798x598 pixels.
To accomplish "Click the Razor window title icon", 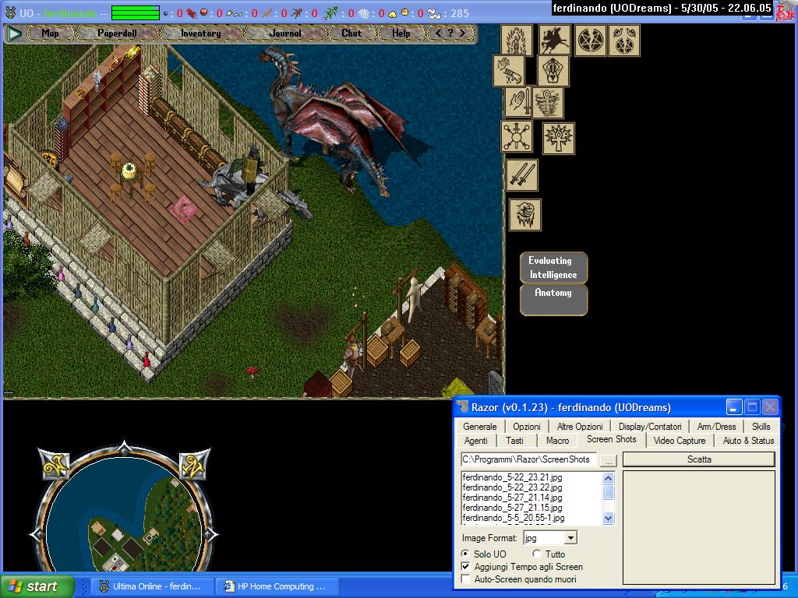I will (x=462, y=407).
